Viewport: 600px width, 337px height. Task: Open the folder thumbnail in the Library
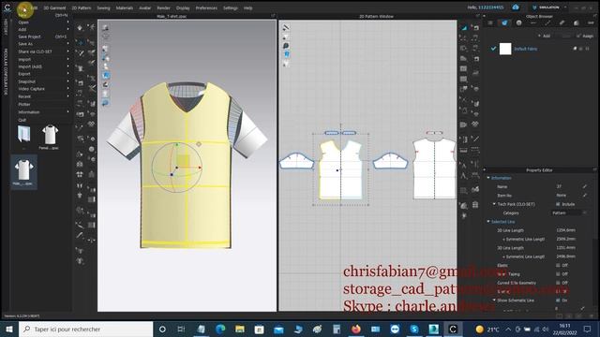[23, 135]
